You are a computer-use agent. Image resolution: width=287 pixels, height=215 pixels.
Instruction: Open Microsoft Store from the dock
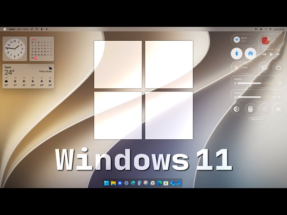[166, 183]
